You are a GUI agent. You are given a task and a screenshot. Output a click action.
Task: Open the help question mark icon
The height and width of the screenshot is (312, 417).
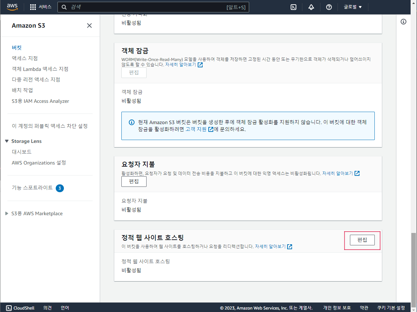(x=329, y=7)
